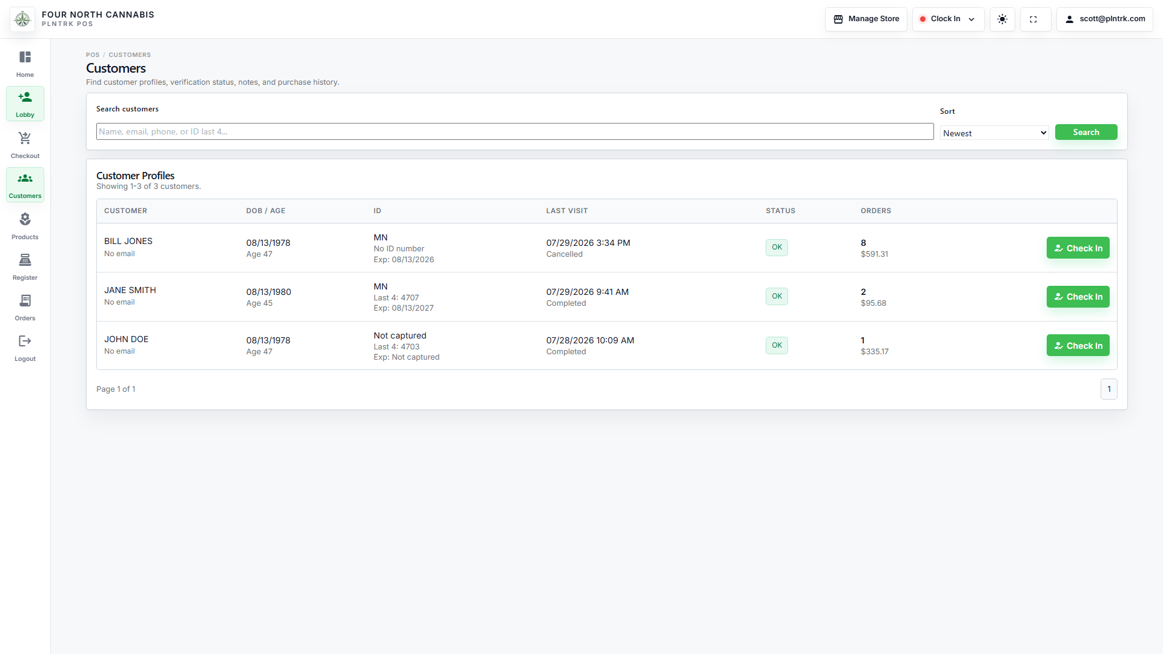Click the CUSTOMERS breadcrumb
The height and width of the screenshot is (654, 1163).
130,54
